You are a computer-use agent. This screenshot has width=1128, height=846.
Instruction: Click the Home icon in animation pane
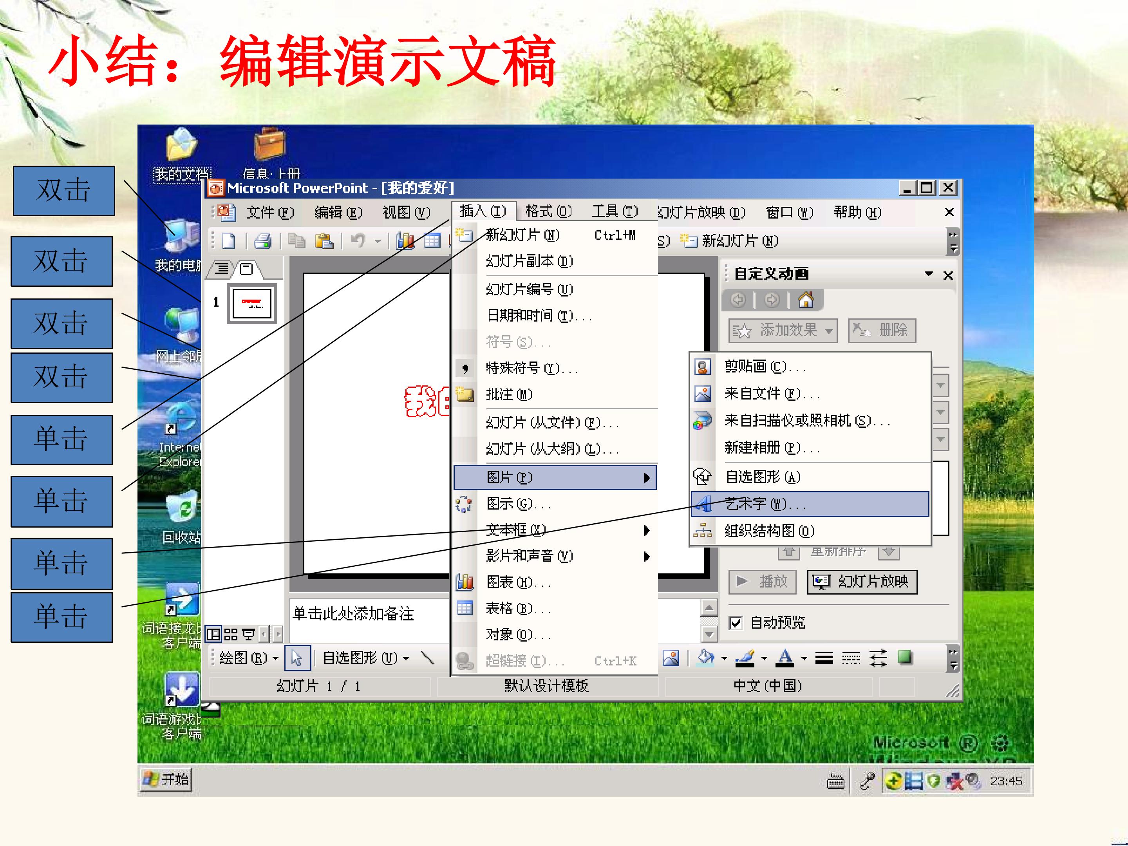[x=806, y=300]
